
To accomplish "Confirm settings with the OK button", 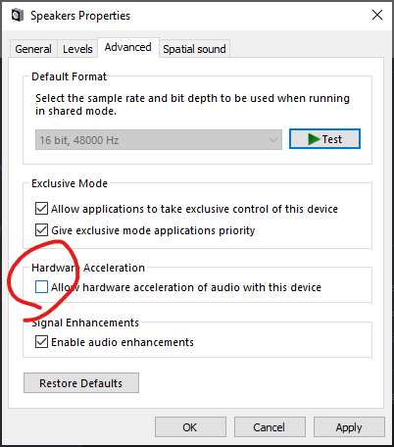I will tap(190, 427).
